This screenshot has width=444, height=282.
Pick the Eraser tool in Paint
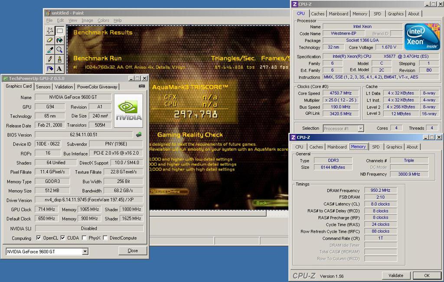(50, 40)
